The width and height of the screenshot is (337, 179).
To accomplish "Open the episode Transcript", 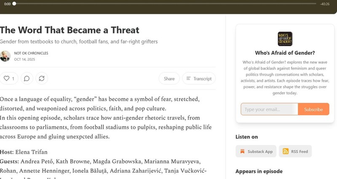I will (199, 79).
